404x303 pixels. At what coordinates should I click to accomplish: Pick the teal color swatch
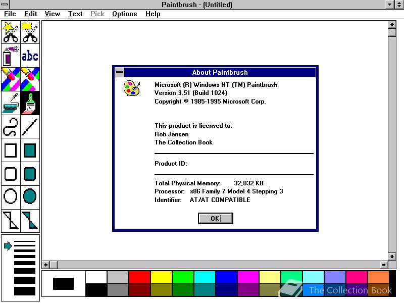tap(205, 290)
